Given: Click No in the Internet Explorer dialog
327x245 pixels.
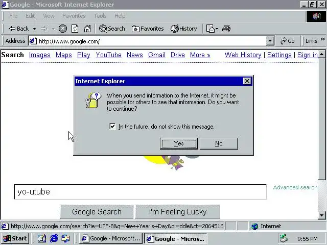Looking at the screenshot, I should coord(219,143).
